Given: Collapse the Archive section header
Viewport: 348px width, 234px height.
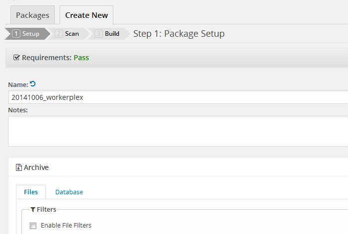Looking at the screenshot, I should click(178, 167).
